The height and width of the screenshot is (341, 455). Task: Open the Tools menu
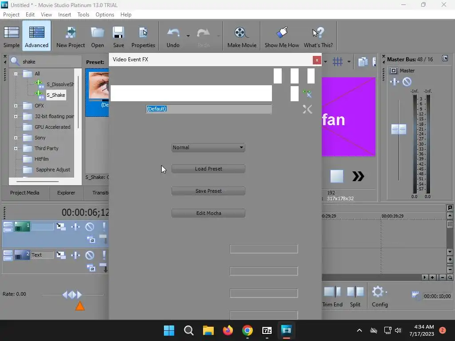[x=83, y=15]
